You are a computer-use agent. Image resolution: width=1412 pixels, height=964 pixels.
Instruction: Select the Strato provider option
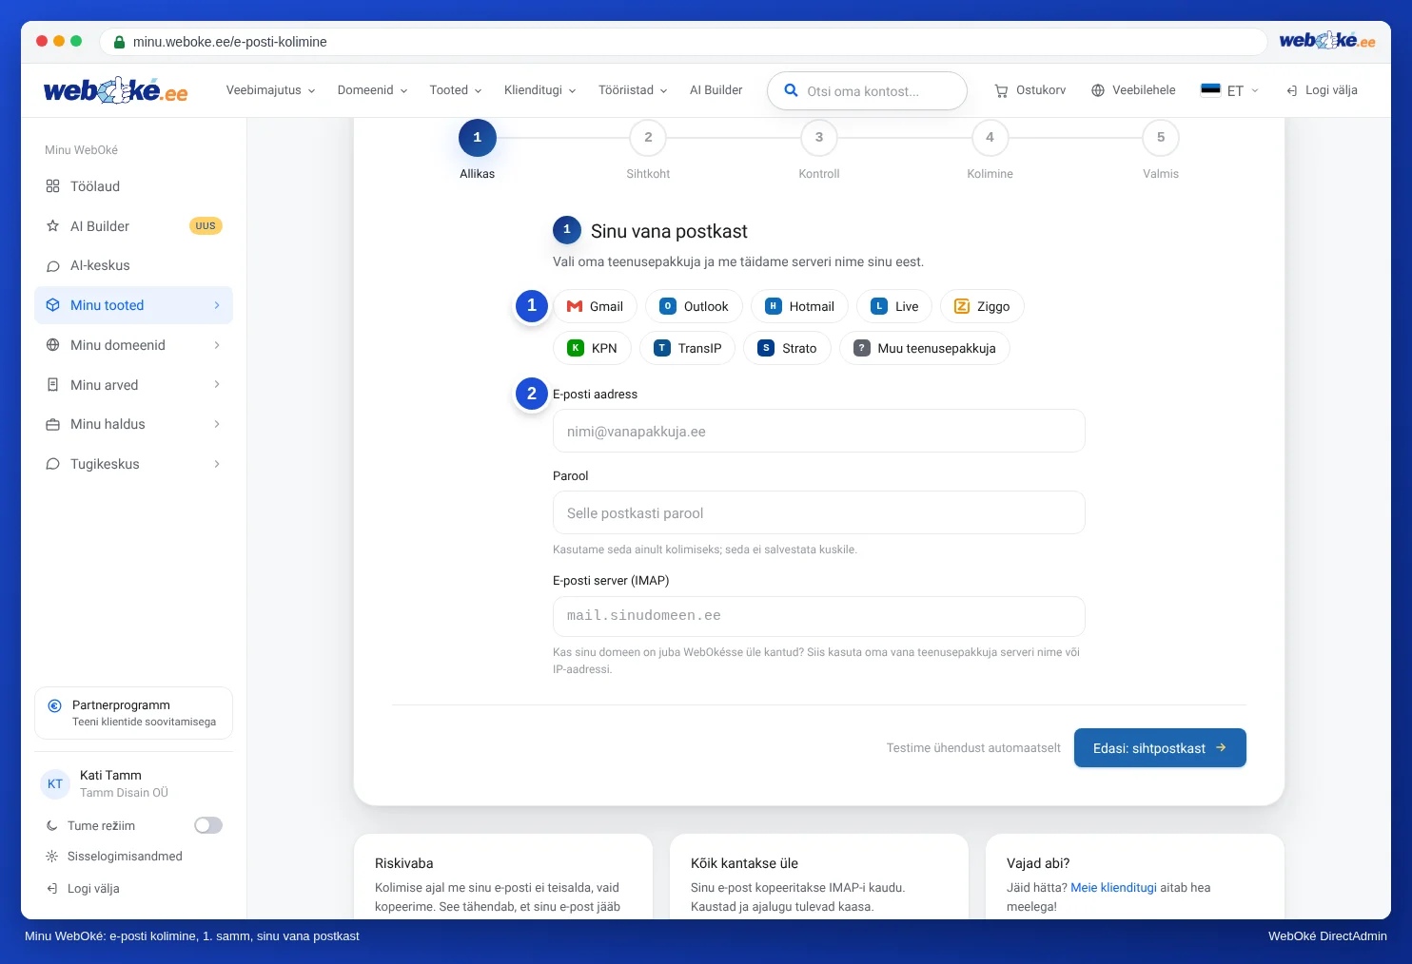(787, 348)
